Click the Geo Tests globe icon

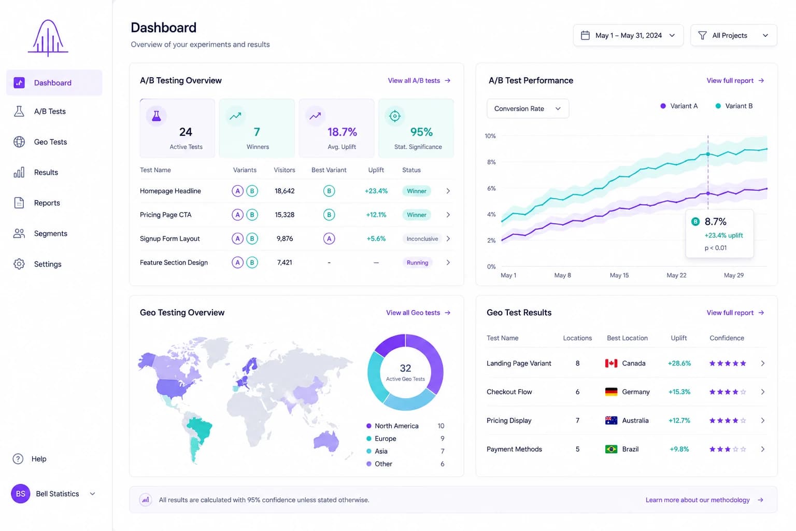(x=19, y=142)
